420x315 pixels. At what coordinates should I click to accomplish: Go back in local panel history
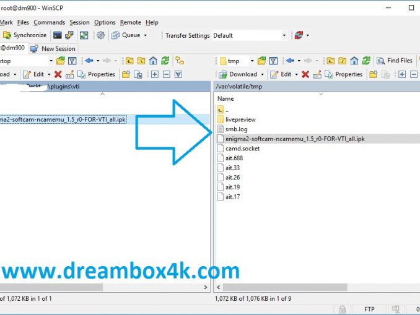89,61
